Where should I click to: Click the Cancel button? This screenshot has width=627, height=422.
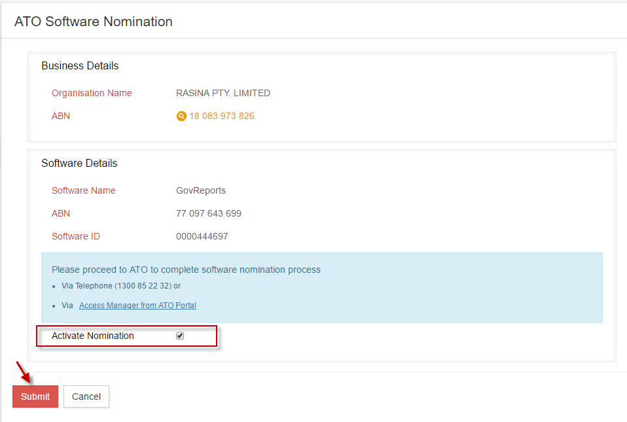click(86, 396)
